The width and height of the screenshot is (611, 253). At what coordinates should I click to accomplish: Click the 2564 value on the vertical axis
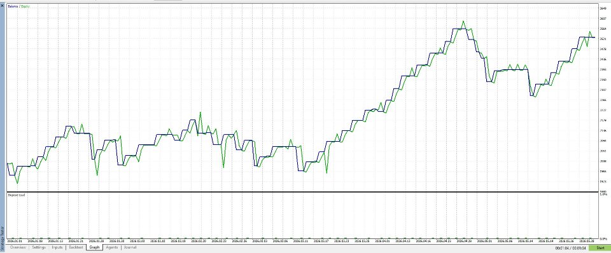602,29
